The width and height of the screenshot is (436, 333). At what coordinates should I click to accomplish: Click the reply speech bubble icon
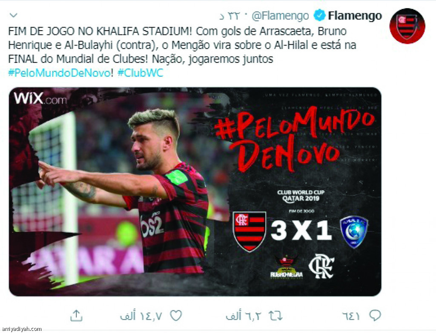coord(375,315)
